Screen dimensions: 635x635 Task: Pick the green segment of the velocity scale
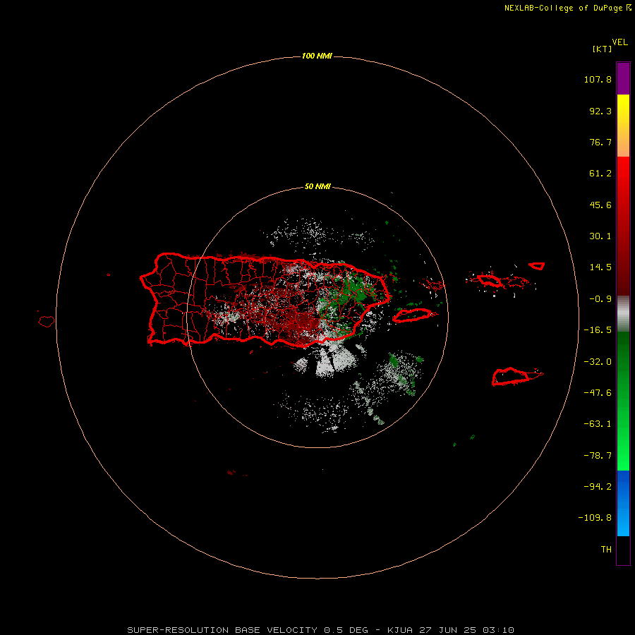click(x=623, y=401)
